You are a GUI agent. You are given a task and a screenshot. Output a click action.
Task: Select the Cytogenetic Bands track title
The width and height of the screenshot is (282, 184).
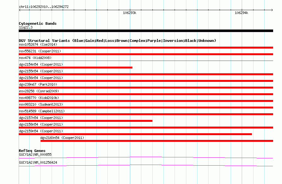[x=38, y=23]
